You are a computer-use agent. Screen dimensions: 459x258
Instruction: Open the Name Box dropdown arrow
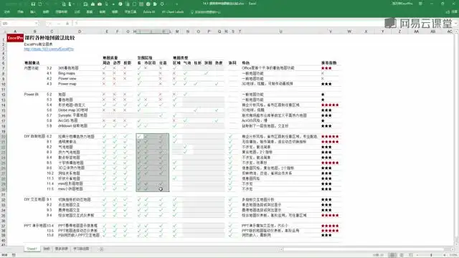[x=37, y=24]
